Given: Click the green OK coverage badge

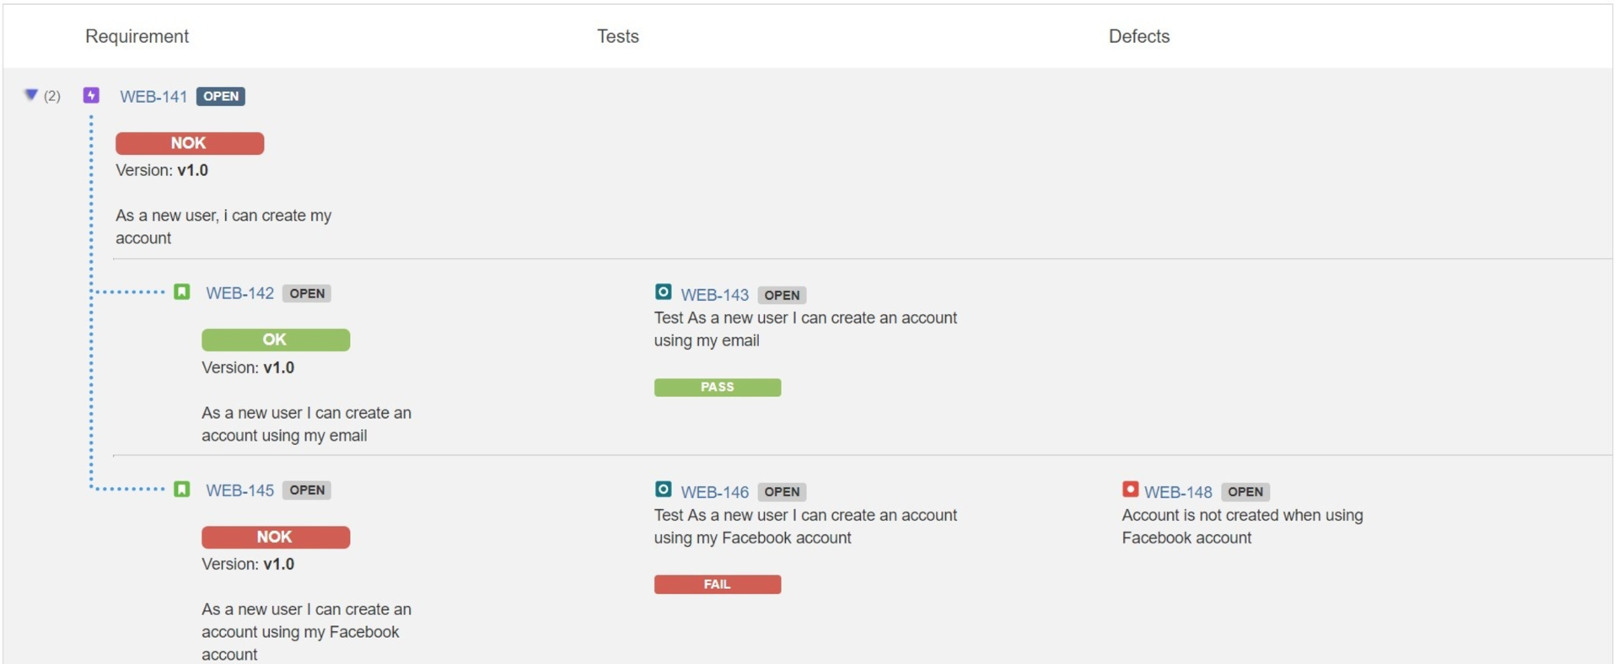Looking at the screenshot, I should [276, 340].
